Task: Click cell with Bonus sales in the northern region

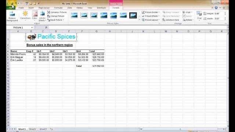Action: click(x=50, y=45)
